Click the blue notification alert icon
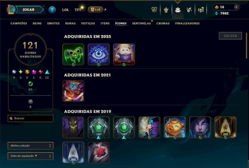 pyautogui.click(x=52, y=10)
